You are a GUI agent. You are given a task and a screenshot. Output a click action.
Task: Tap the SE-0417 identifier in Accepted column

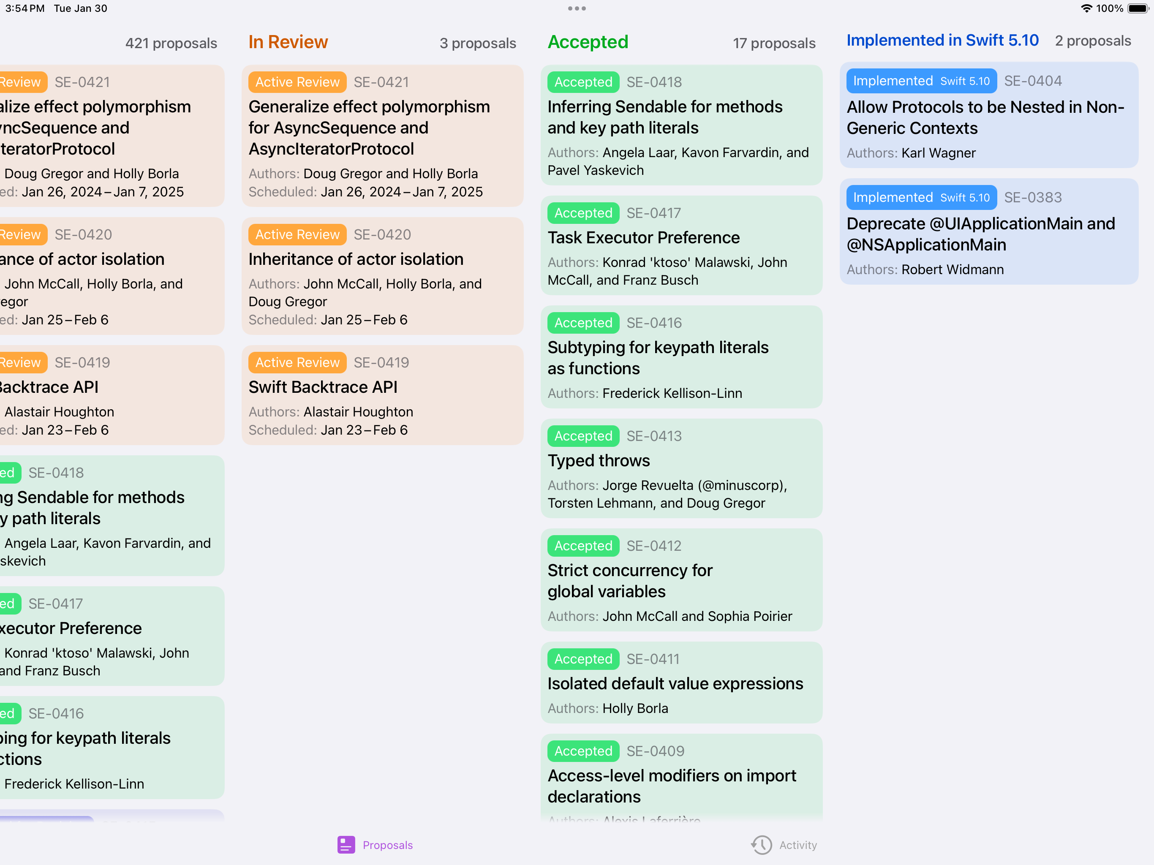pyautogui.click(x=654, y=213)
